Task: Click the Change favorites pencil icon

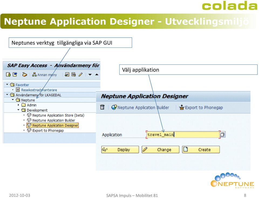Action: pyautogui.click(x=80, y=75)
